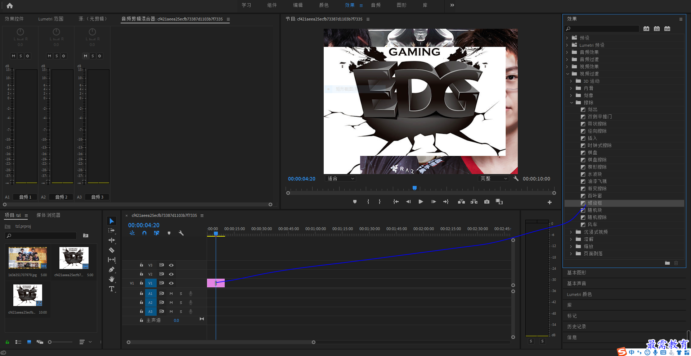
Task: Toggle V3 track output eye
Action: [x=171, y=265]
